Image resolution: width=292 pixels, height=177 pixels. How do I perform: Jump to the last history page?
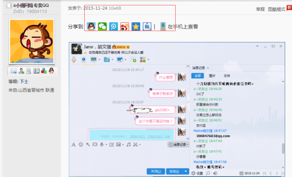click(282, 173)
